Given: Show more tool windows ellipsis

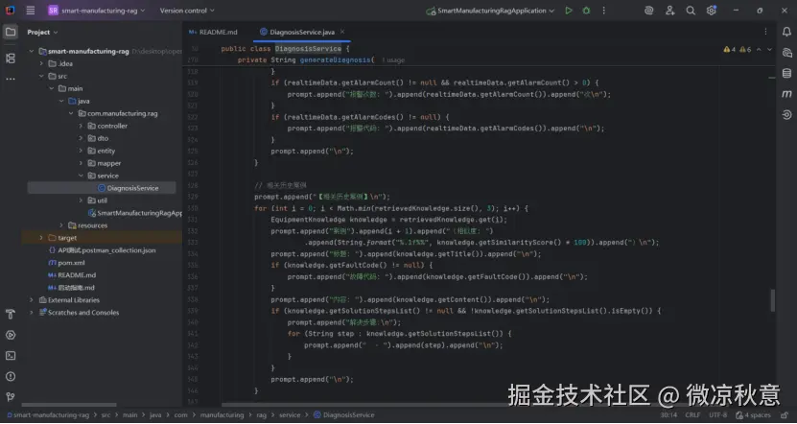Looking at the screenshot, I should pos(11,79).
